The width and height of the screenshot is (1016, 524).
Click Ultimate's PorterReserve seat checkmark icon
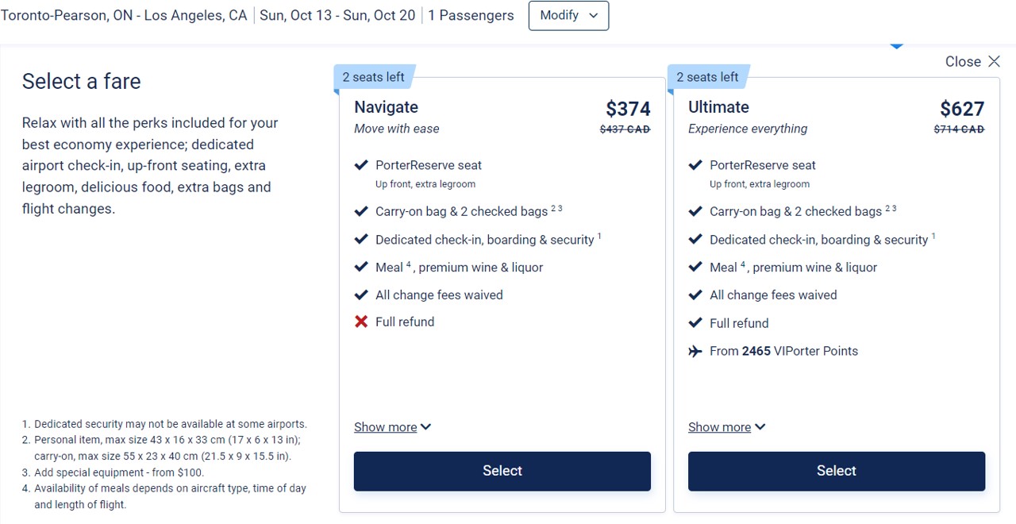click(695, 165)
